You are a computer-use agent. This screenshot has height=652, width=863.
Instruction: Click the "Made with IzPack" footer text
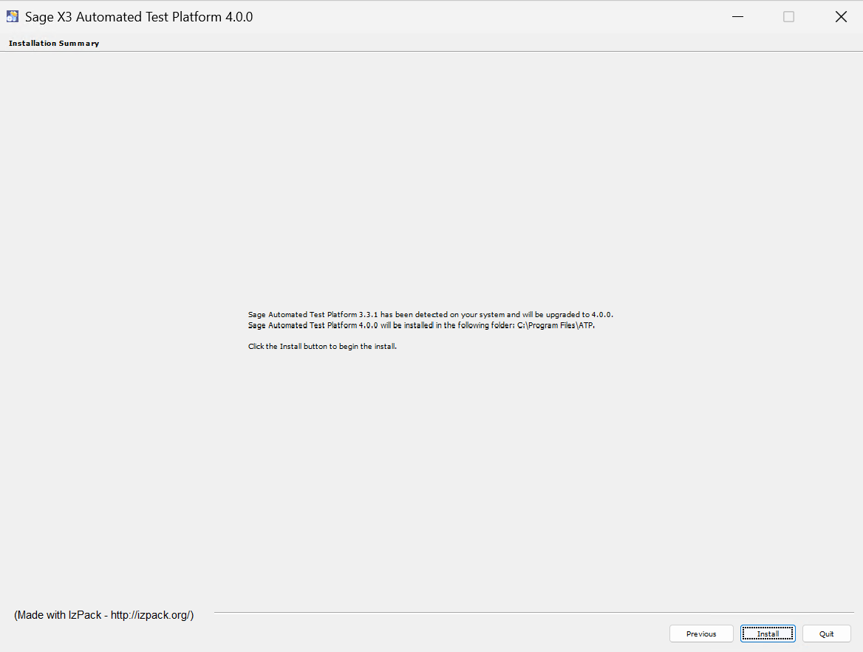104,615
